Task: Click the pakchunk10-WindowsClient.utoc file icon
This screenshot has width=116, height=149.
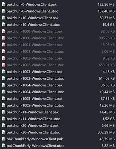Action: point(4,25)
